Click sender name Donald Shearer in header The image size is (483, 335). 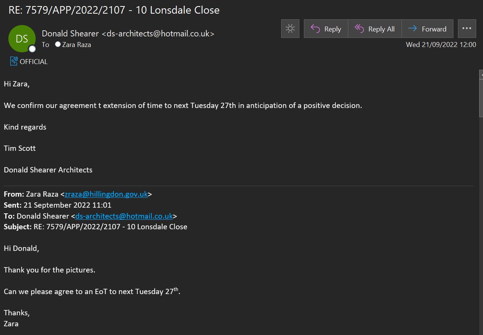click(x=70, y=33)
